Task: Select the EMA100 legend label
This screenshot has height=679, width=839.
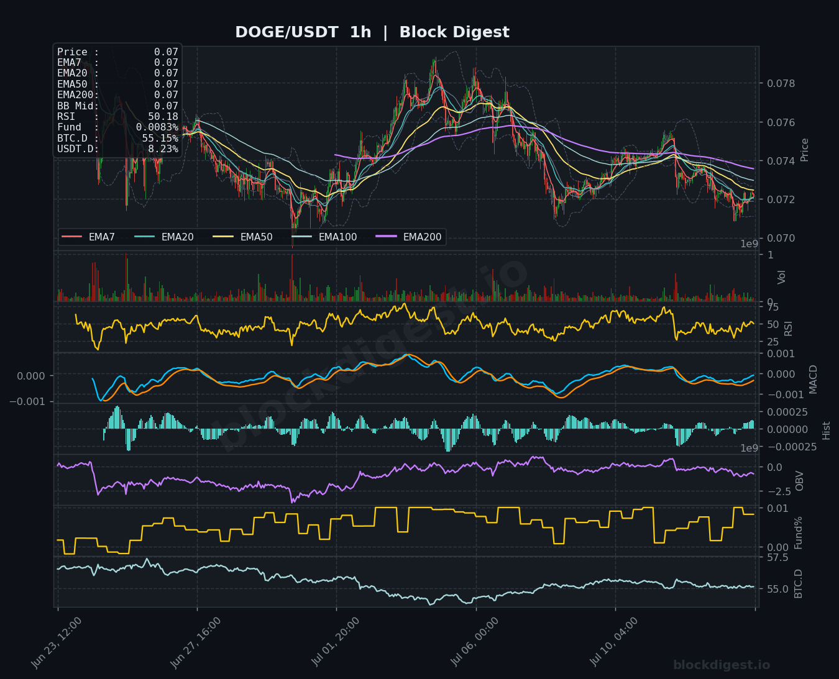Action: [x=337, y=237]
